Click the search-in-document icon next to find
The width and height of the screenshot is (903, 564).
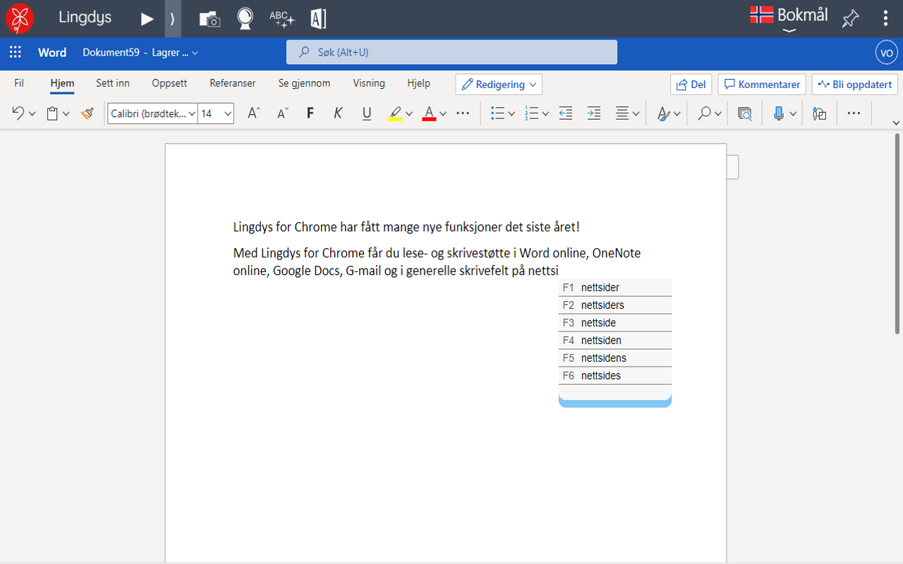(x=744, y=113)
